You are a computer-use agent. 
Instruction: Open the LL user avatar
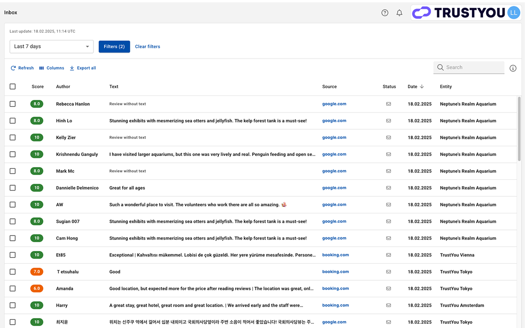point(513,13)
